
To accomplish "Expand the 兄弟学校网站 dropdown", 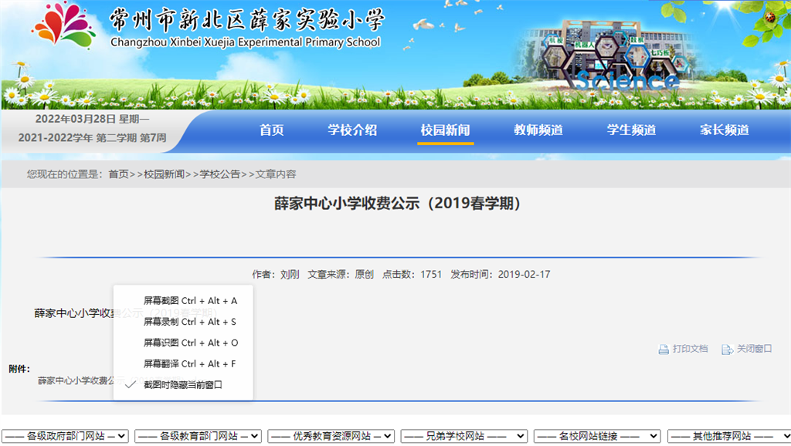I will [464, 436].
